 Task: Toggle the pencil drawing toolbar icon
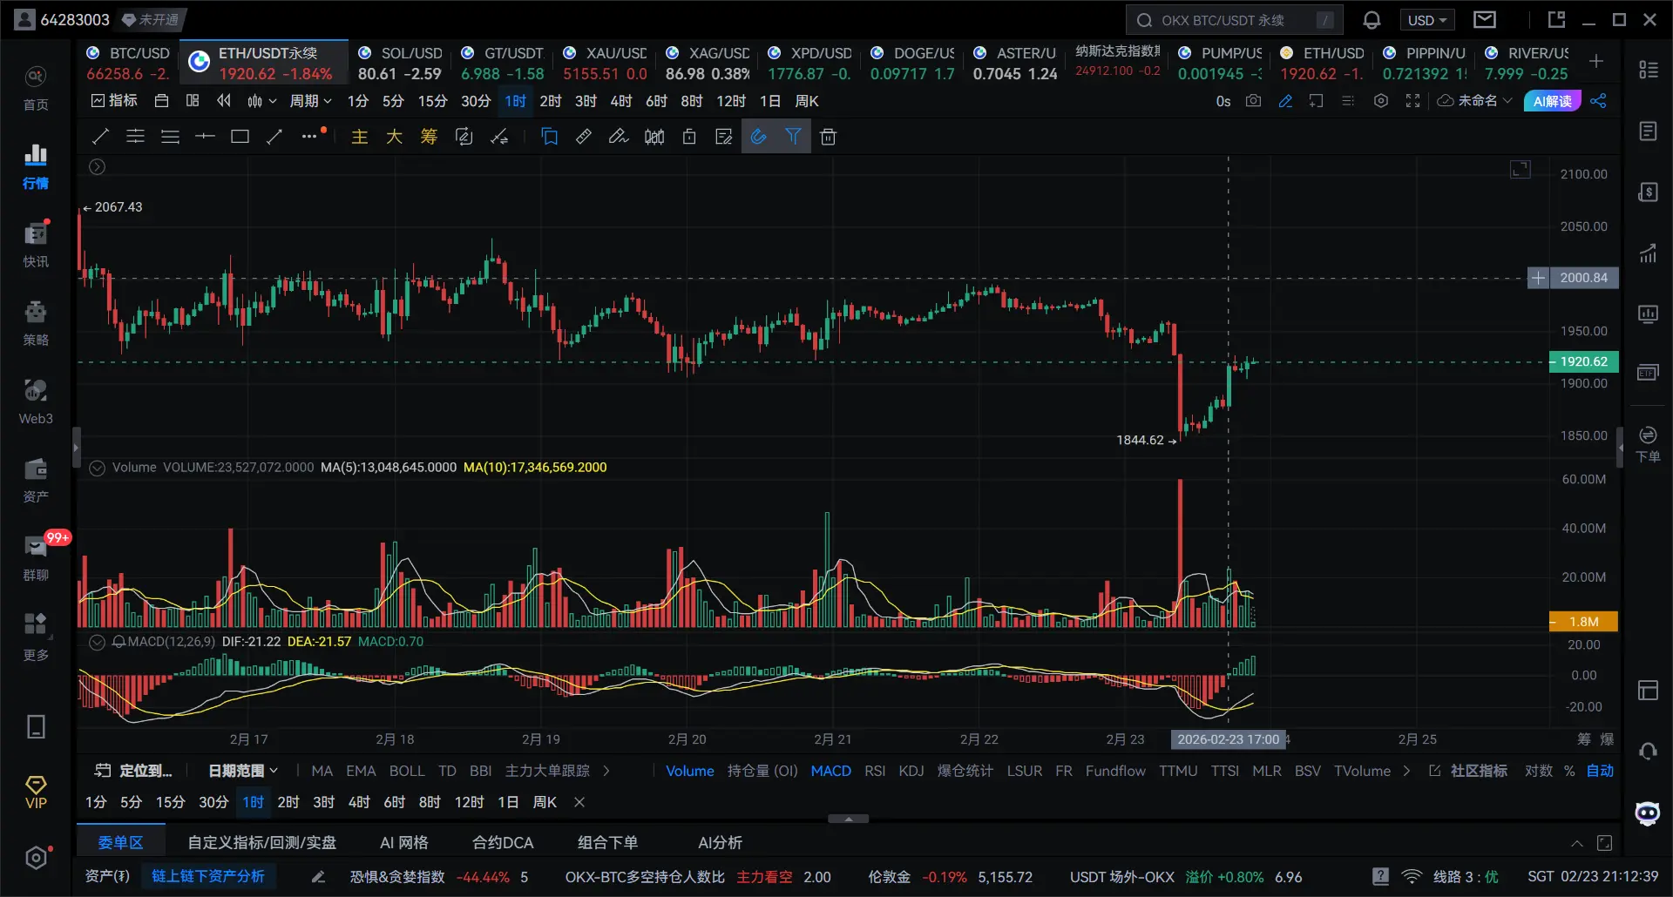tap(1285, 101)
